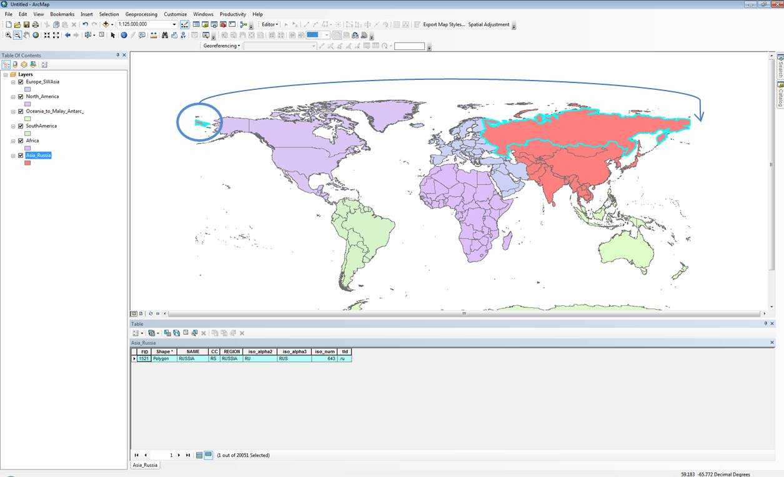
Task: Click the Print icon in standard toolbar
Action: 35,24
